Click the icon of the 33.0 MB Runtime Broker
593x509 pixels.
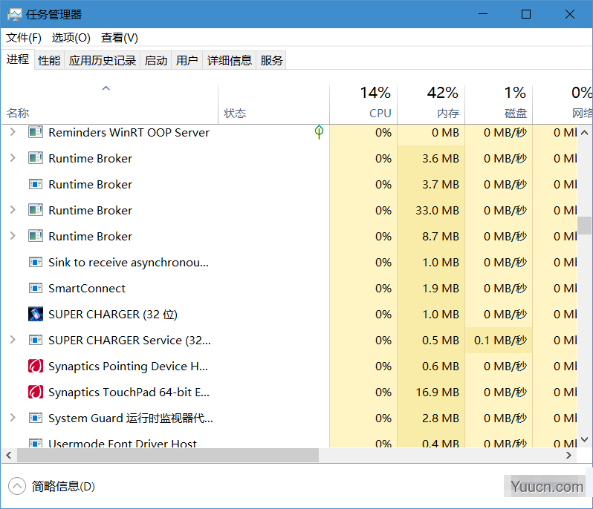36,210
